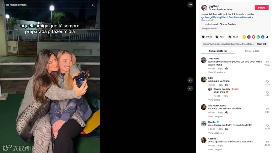Like the video with heart icon
The image size is (272, 153).
pyautogui.click(x=203, y=37)
